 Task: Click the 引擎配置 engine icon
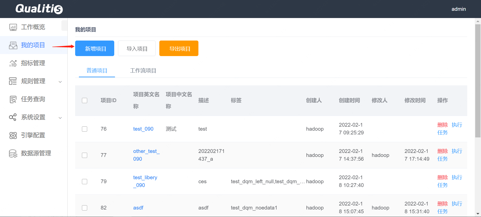click(x=13, y=135)
